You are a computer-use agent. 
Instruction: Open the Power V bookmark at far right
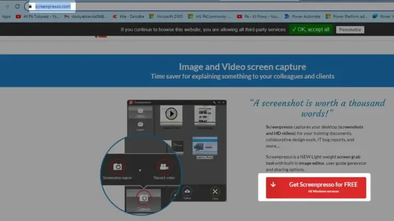point(383,16)
